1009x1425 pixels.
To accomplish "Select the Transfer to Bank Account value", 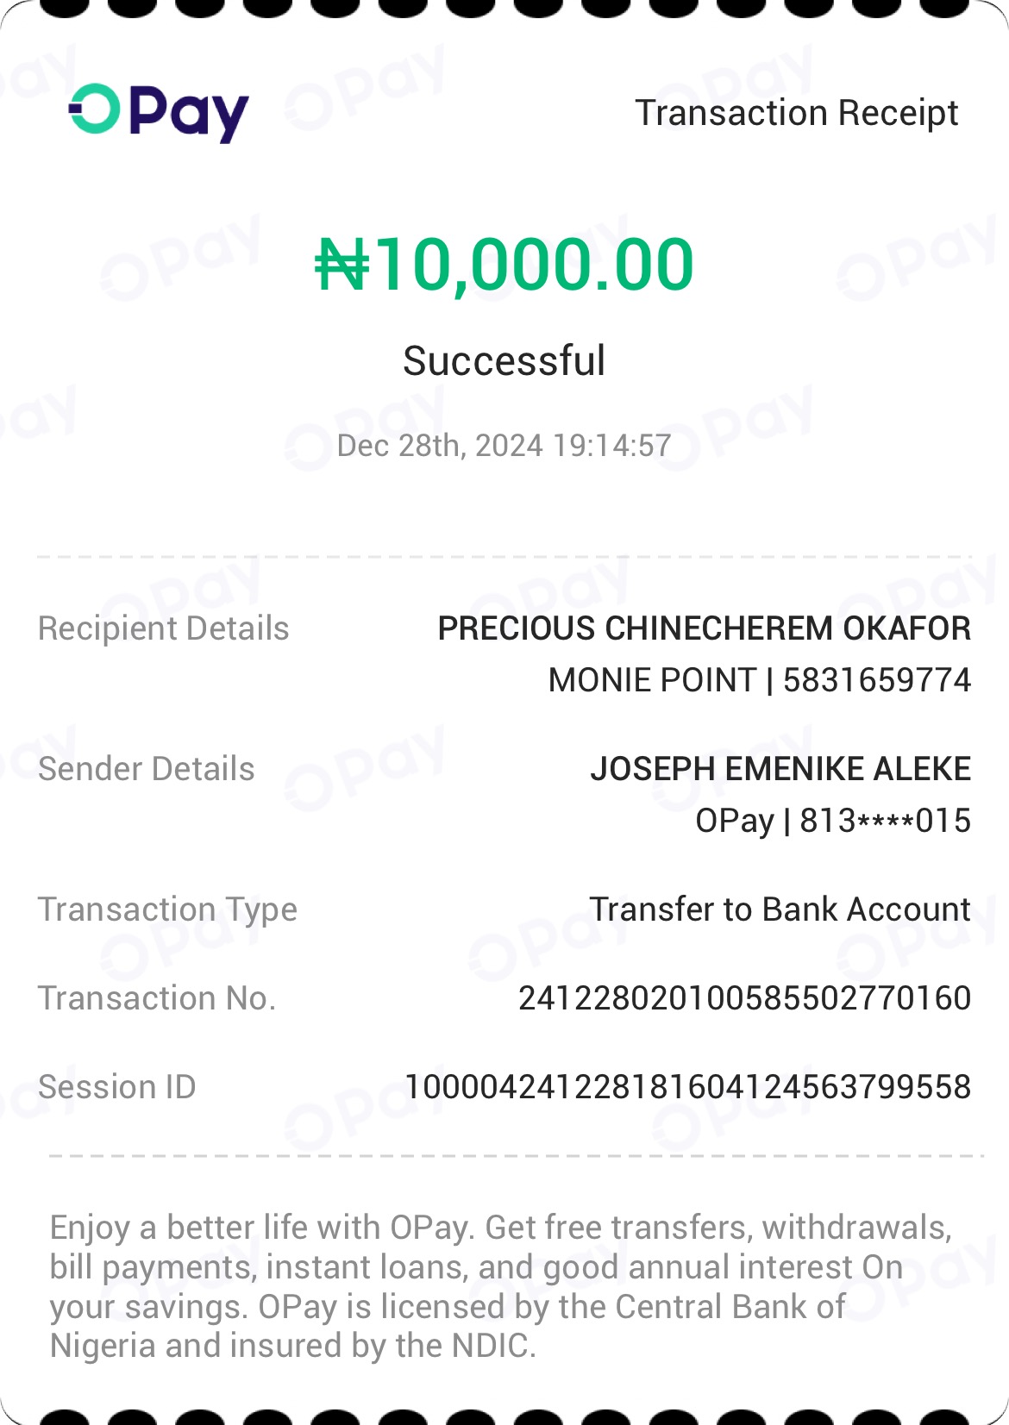I will point(780,909).
